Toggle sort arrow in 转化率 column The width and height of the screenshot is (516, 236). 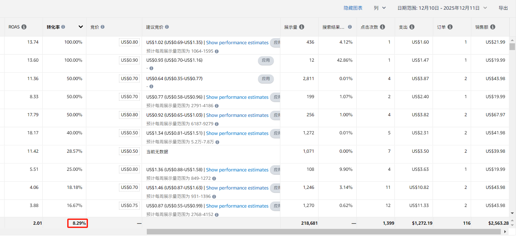tap(81, 27)
